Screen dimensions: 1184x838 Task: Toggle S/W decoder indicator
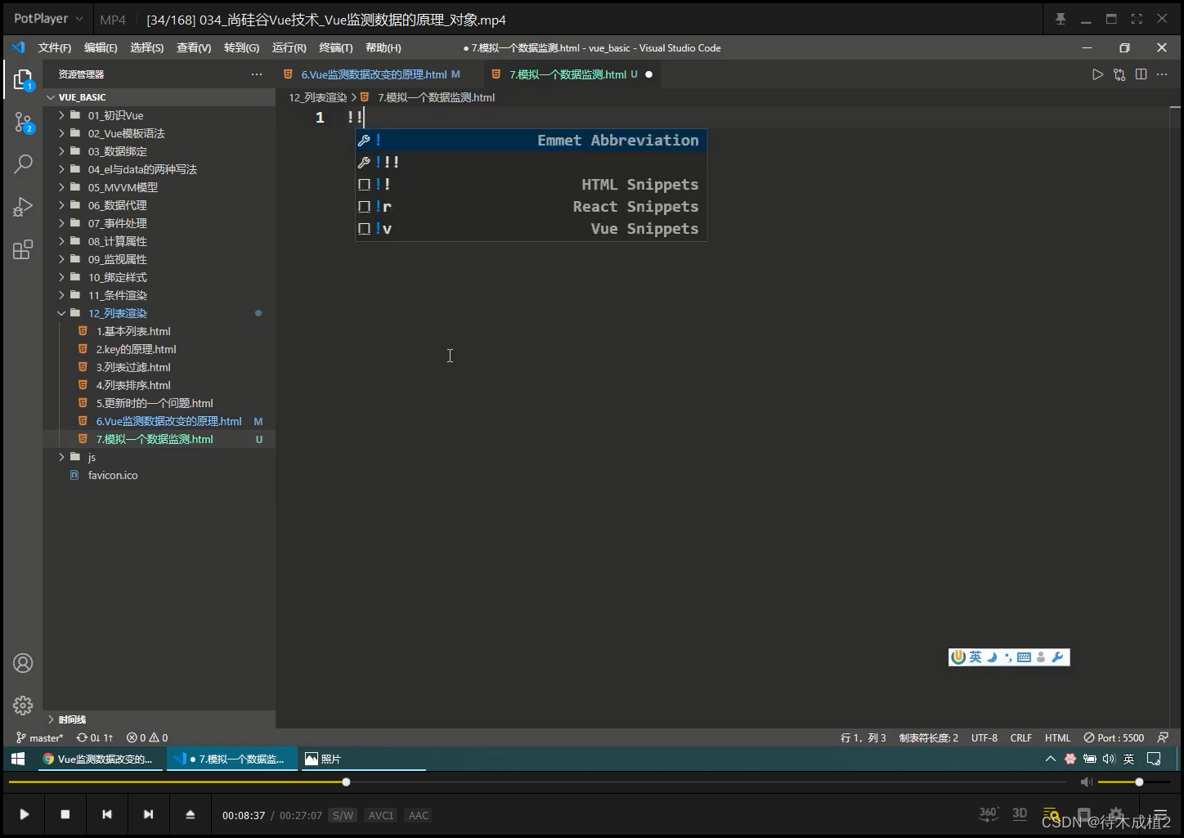click(343, 815)
